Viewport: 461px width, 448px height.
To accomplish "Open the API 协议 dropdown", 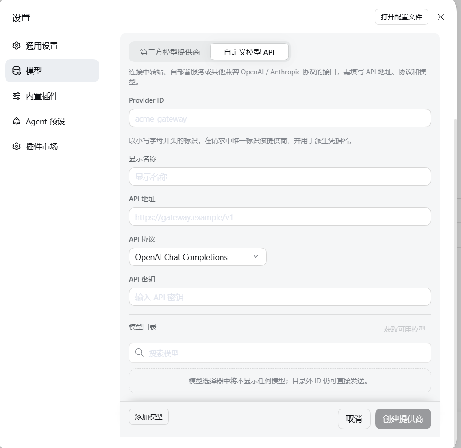I will click(198, 257).
